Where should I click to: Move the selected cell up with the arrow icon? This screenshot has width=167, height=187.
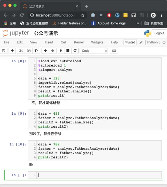click(45, 51)
